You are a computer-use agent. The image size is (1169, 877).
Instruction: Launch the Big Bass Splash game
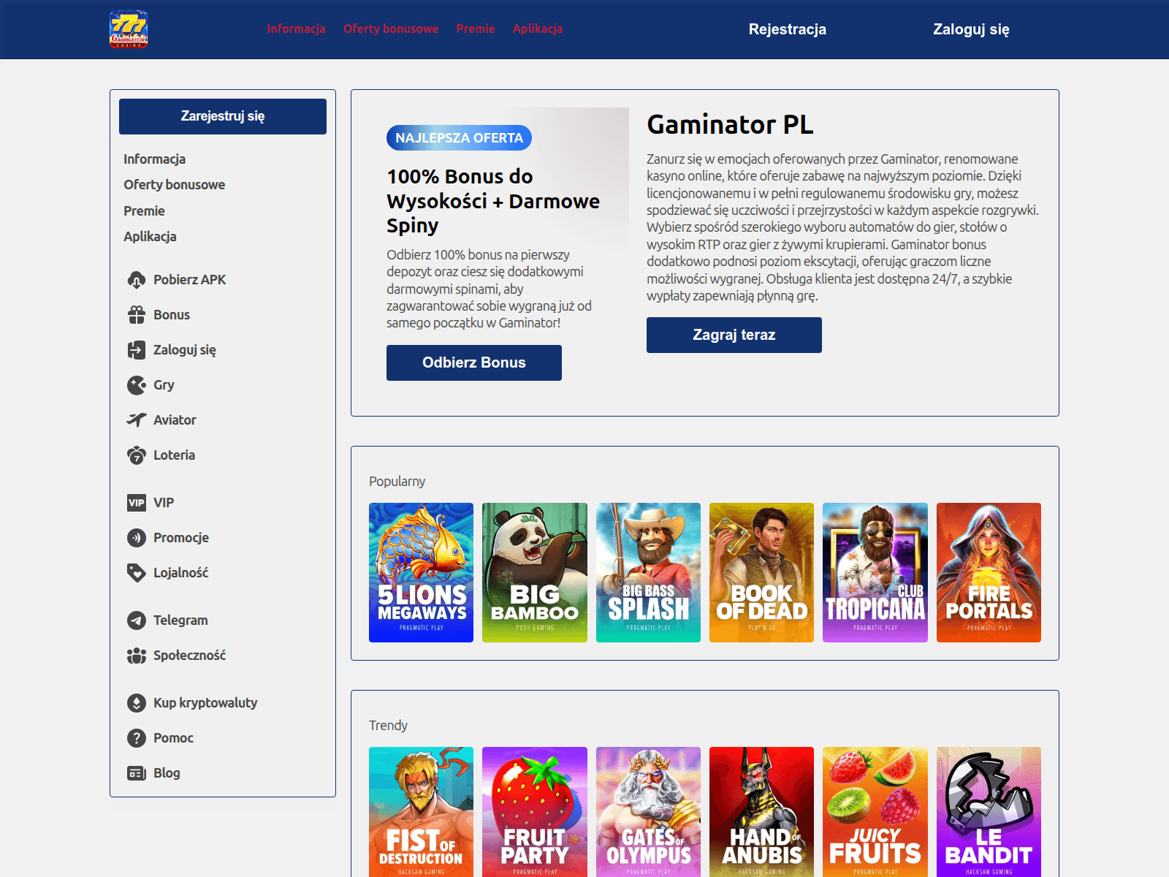(x=648, y=572)
